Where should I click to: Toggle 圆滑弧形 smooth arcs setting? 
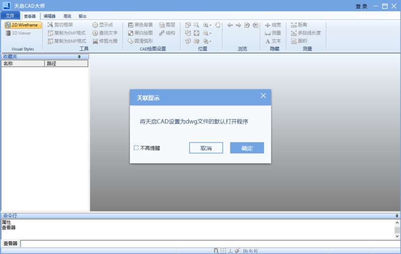pyautogui.click(x=140, y=41)
